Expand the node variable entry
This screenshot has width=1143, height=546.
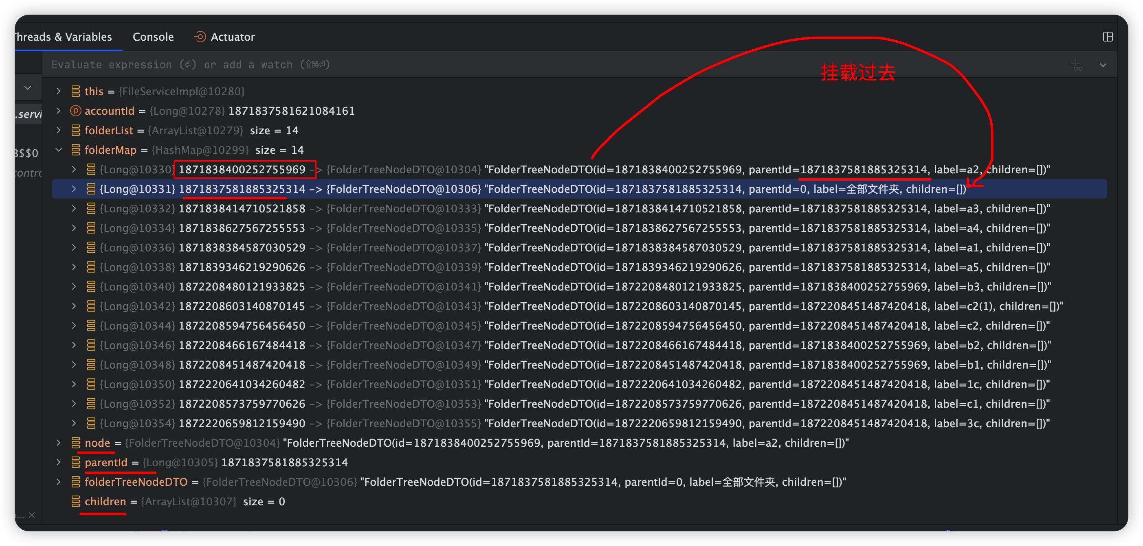(59, 443)
